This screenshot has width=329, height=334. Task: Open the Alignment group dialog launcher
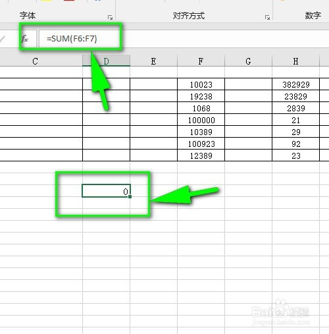click(267, 17)
